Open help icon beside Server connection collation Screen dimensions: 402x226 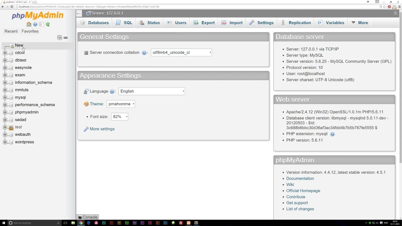pos(144,53)
